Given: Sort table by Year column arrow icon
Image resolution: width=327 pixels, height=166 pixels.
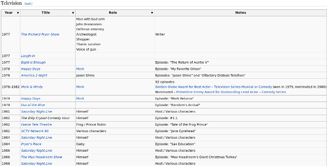Looking at the screenshot, I should [x=18, y=13].
